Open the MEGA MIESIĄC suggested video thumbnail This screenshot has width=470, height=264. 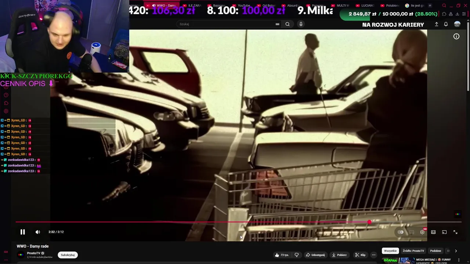pos(398,261)
